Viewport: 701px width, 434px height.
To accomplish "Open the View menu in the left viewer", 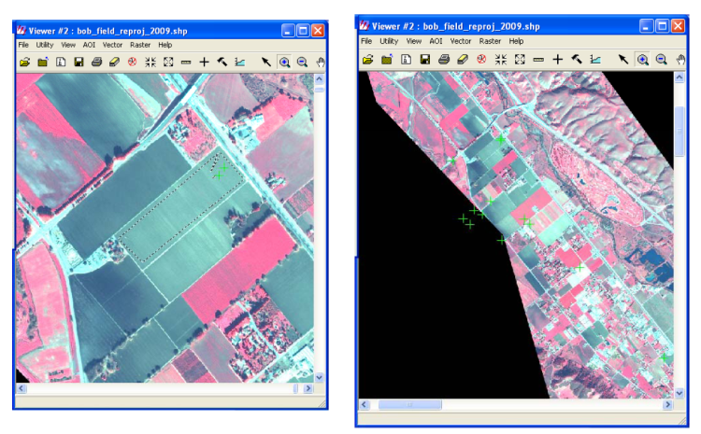I will (x=68, y=45).
